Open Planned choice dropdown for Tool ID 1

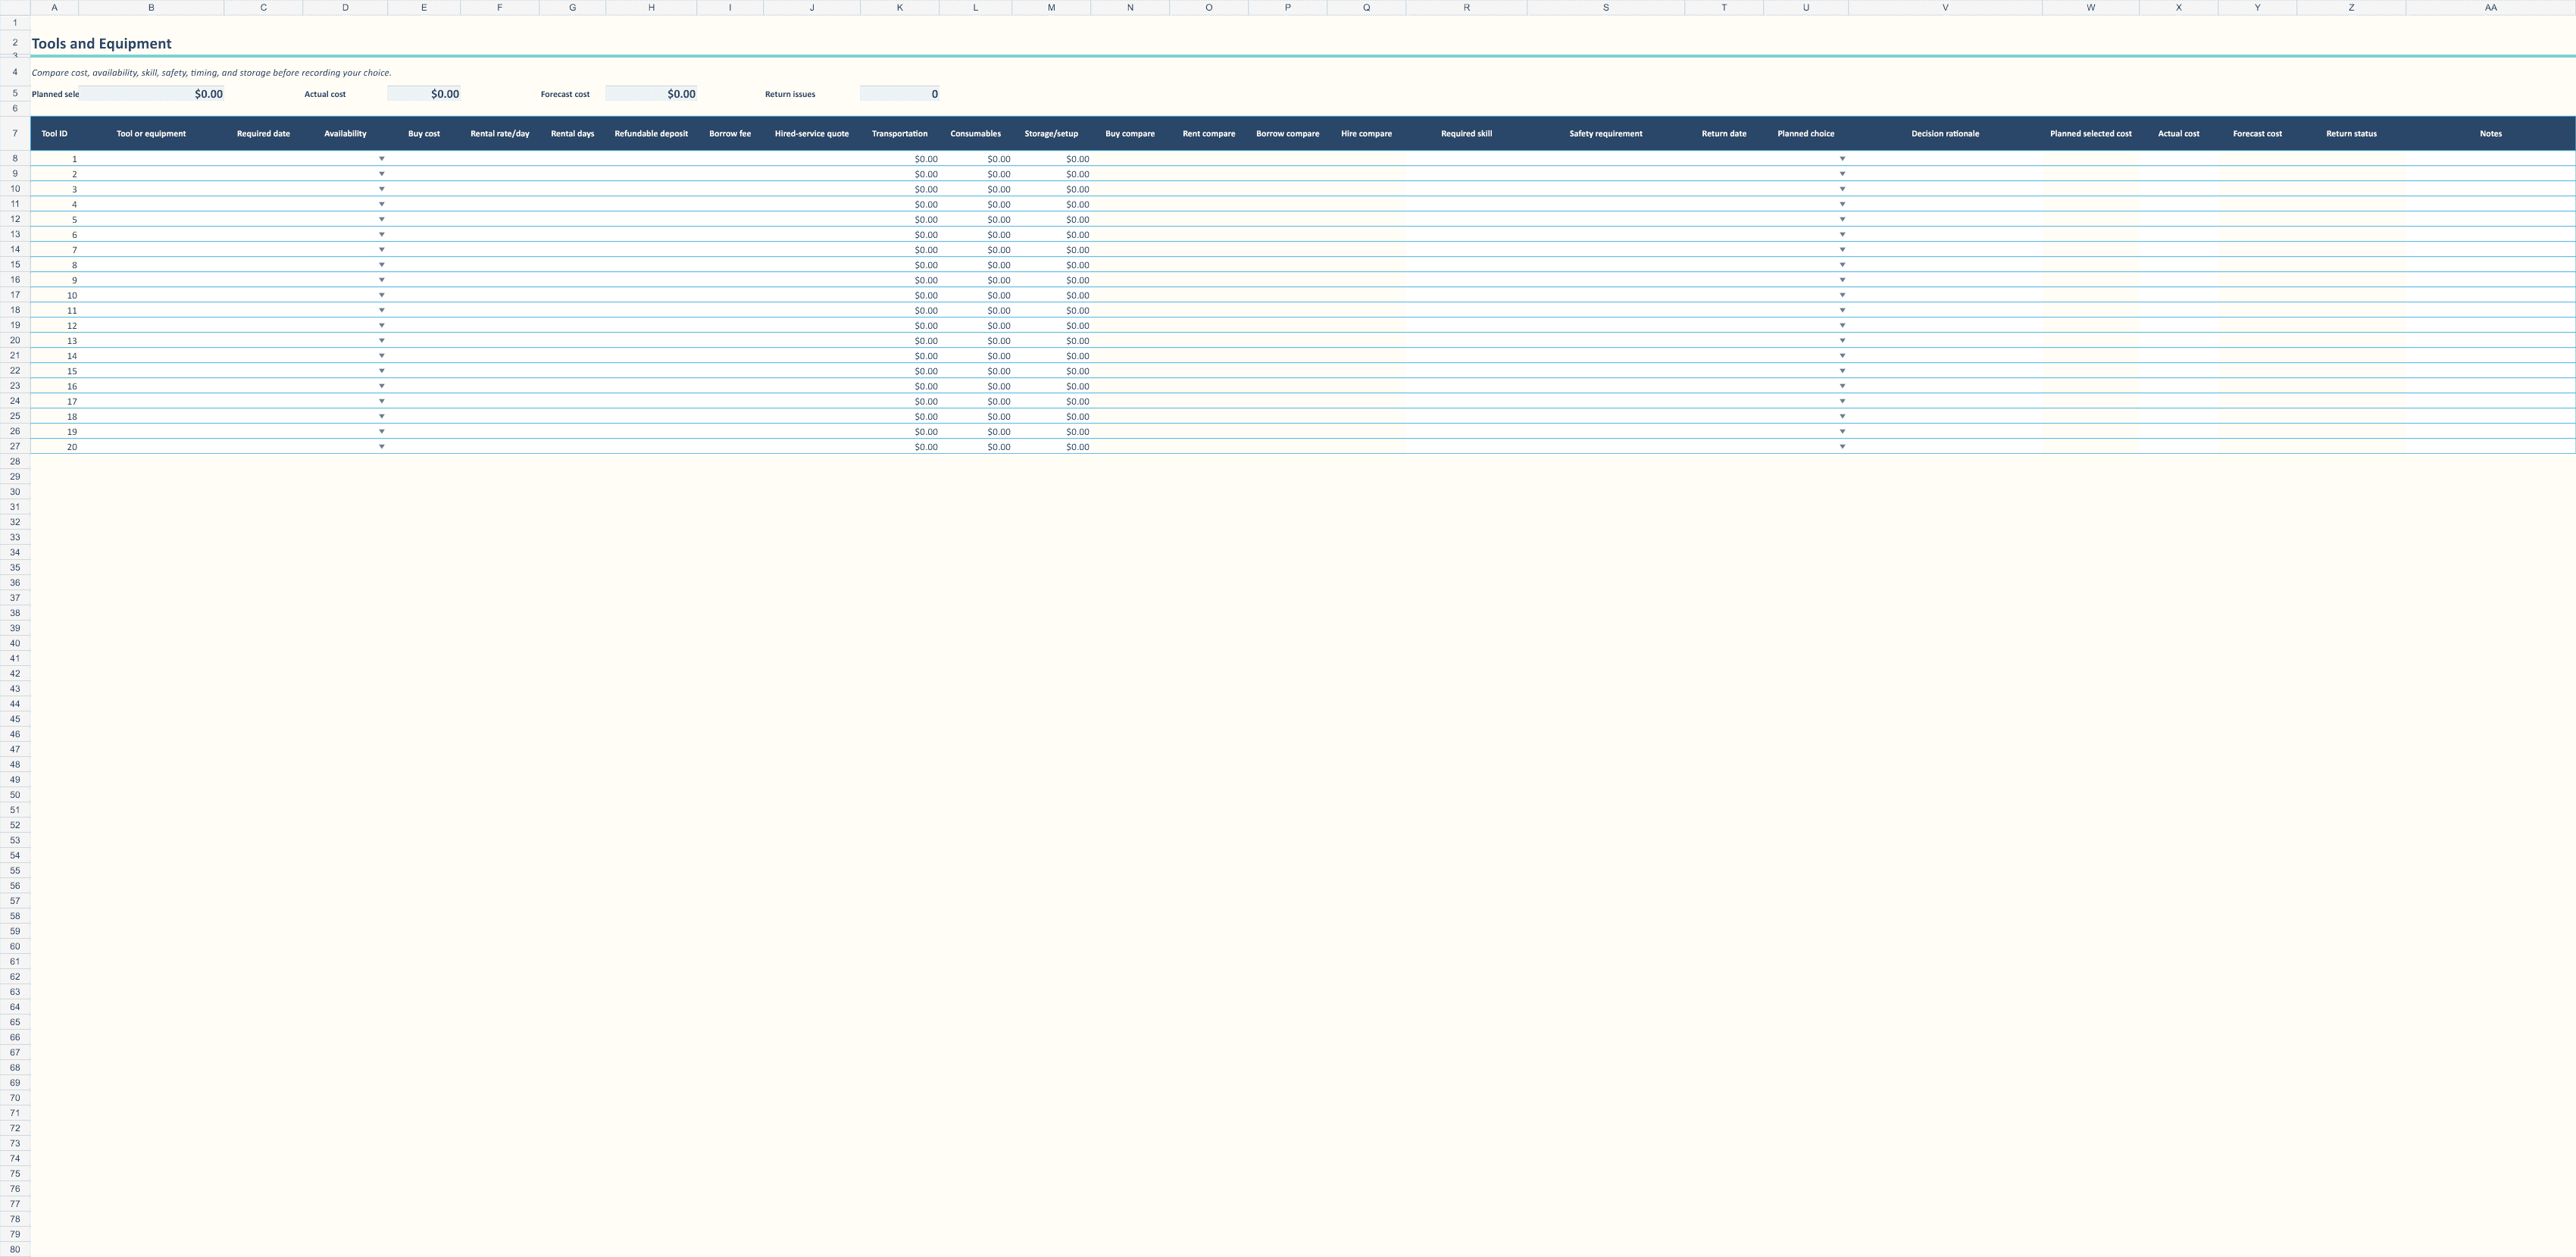(1842, 159)
